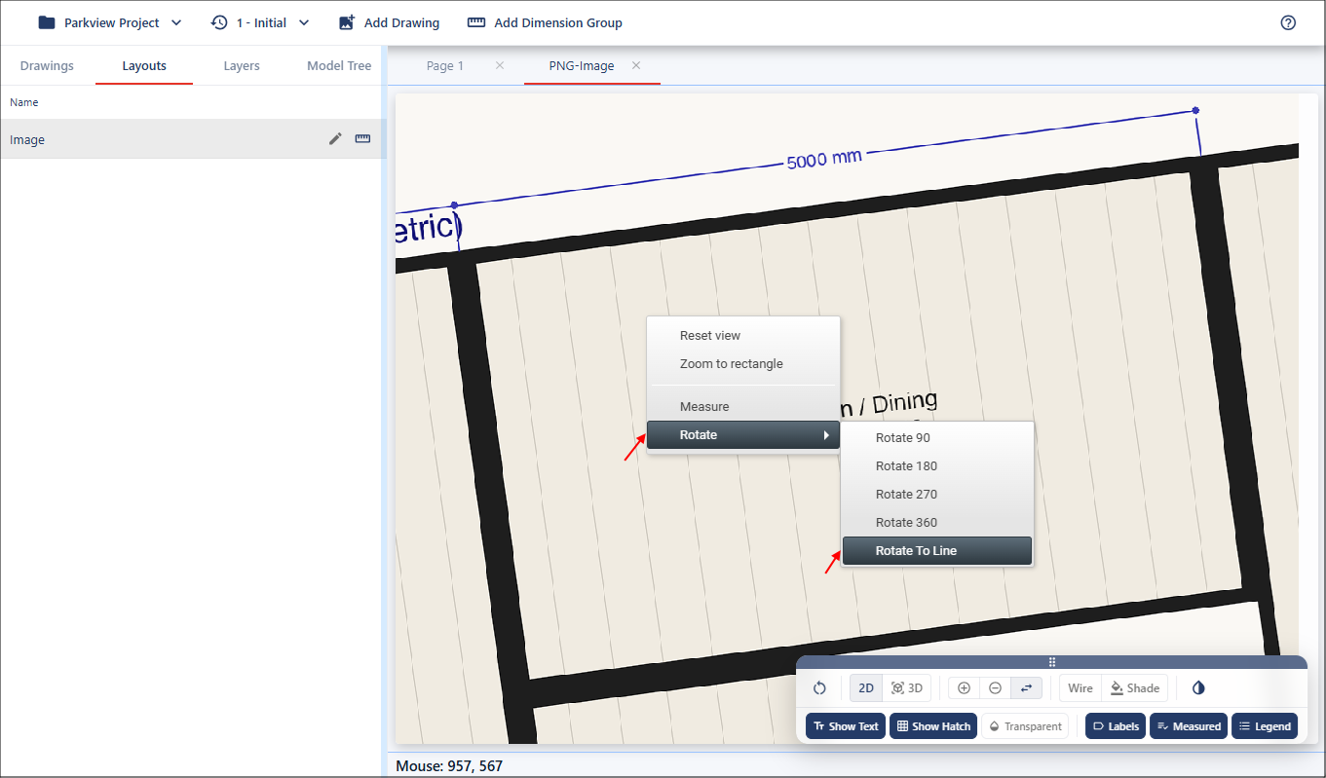Edit the Image layout with pencil icon
Screen dimensions: 1326x778
pyautogui.click(x=335, y=139)
